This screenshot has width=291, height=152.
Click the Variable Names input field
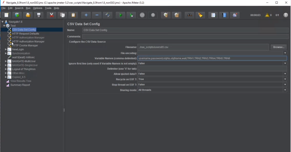click(212, 58)
